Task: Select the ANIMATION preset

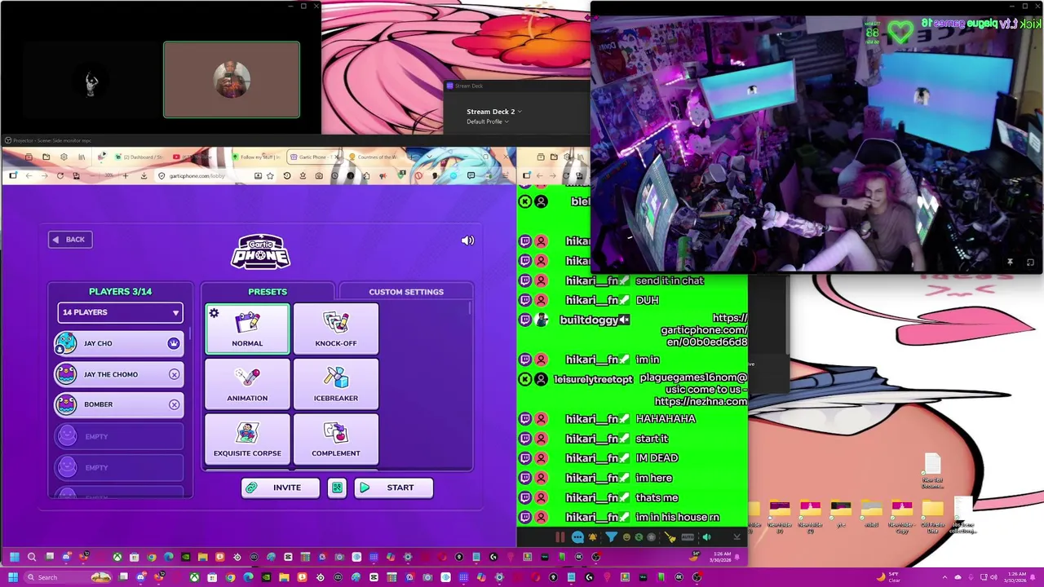Action: coord(247,383)
